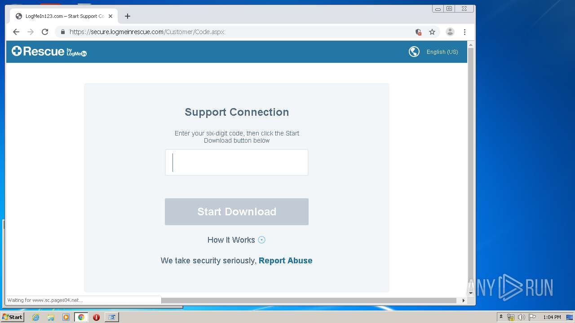This screenshot has height=323, width=575.
Task: Click the address bar URL
Action: tap(147, 32)
